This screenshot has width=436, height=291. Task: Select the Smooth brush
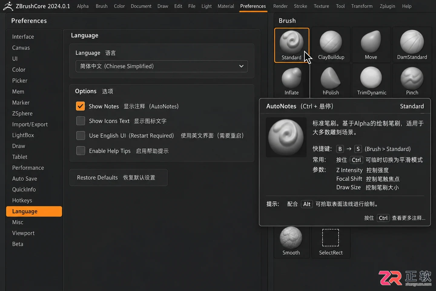291,242
